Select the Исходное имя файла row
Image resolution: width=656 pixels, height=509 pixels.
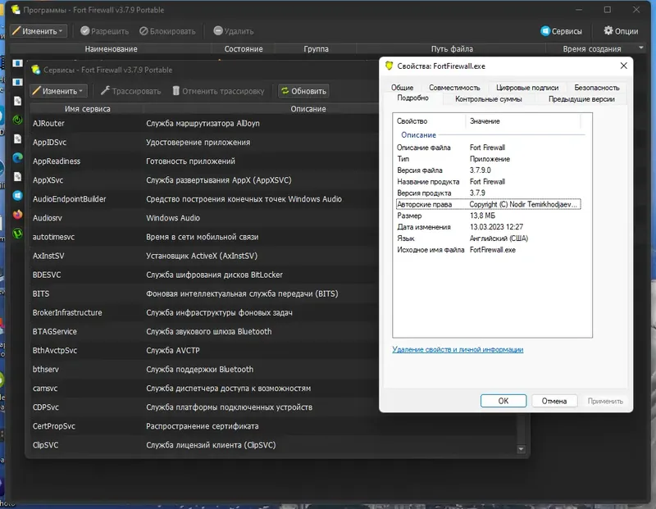tap(488, 250)
